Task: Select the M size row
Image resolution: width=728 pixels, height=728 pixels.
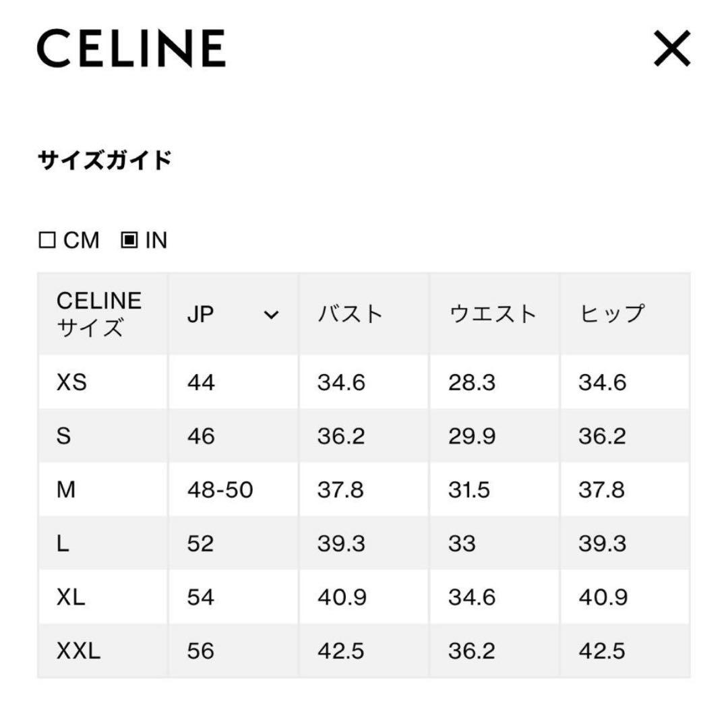Action: click(x=69, y=489)
